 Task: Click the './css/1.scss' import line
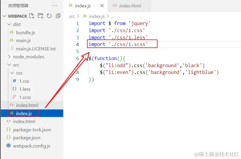[x=118, y=44]
